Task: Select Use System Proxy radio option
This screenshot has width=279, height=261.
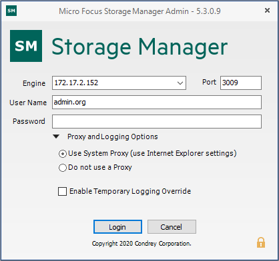Action: click(63, 154)
